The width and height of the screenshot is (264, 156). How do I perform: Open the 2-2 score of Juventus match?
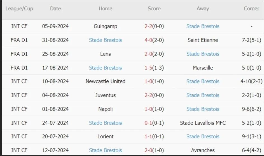pyautogui.click(x=148, y=95)
